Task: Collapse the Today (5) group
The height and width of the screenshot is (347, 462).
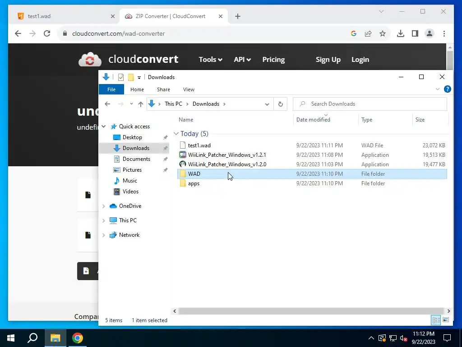Action: [176, 134]
